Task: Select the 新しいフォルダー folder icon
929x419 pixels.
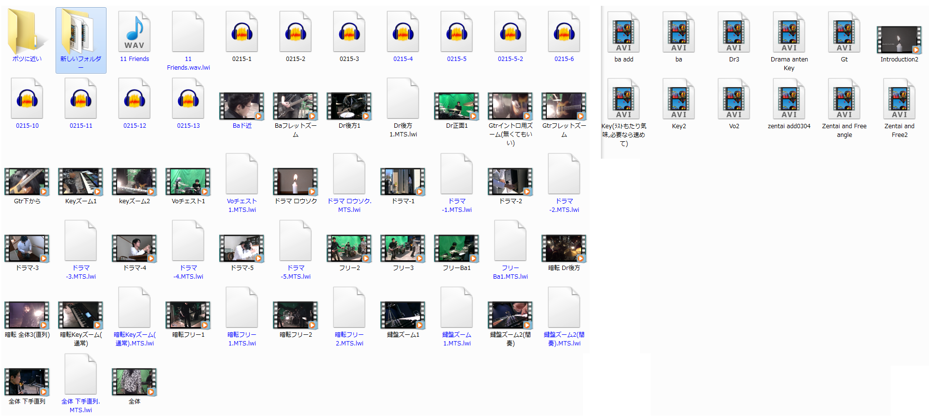Action: click(81, 32)
